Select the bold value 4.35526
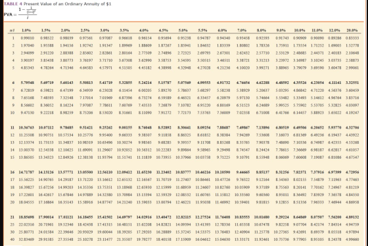Image resolution: width=368 pixels, height=246 pixels. 300,83
